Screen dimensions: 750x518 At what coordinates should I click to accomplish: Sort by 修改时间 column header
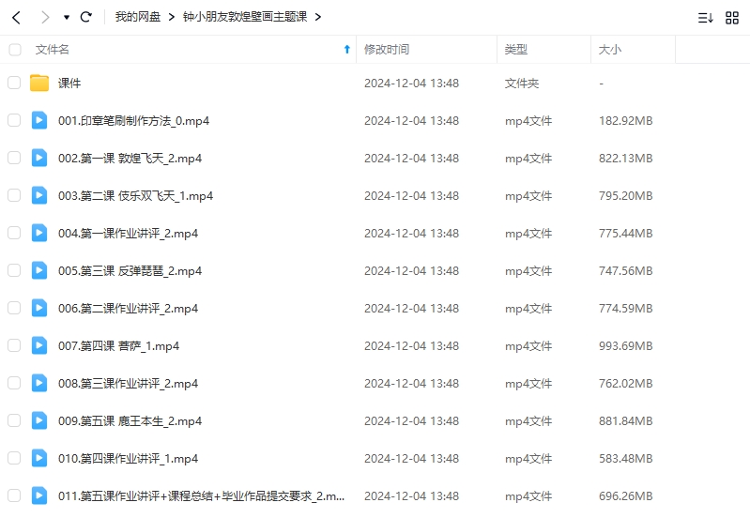(386, 49)
